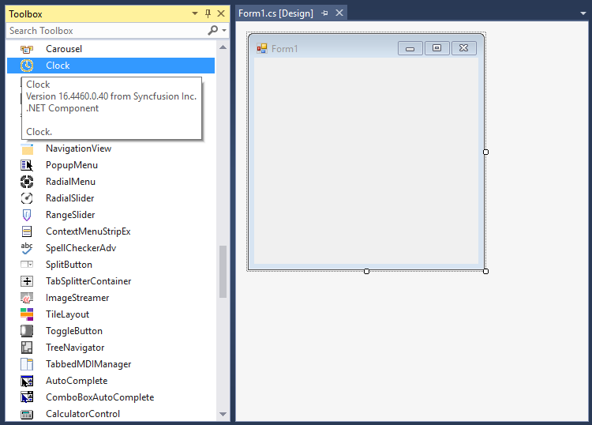Select AutoComplete text label

click(x=77, y=381)
